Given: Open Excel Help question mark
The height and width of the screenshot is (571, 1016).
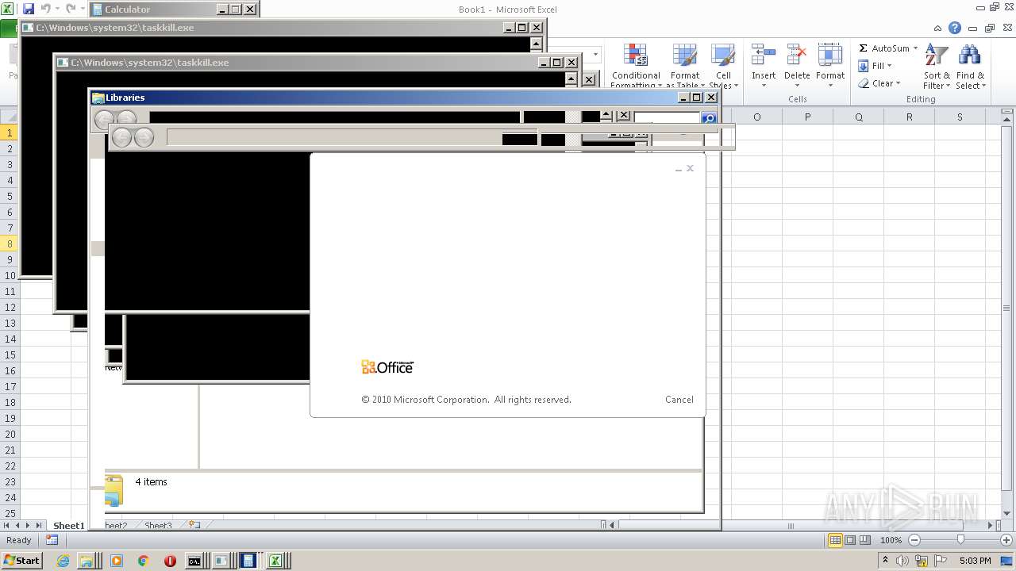Looking at the screenshot, I should [955, 28].
